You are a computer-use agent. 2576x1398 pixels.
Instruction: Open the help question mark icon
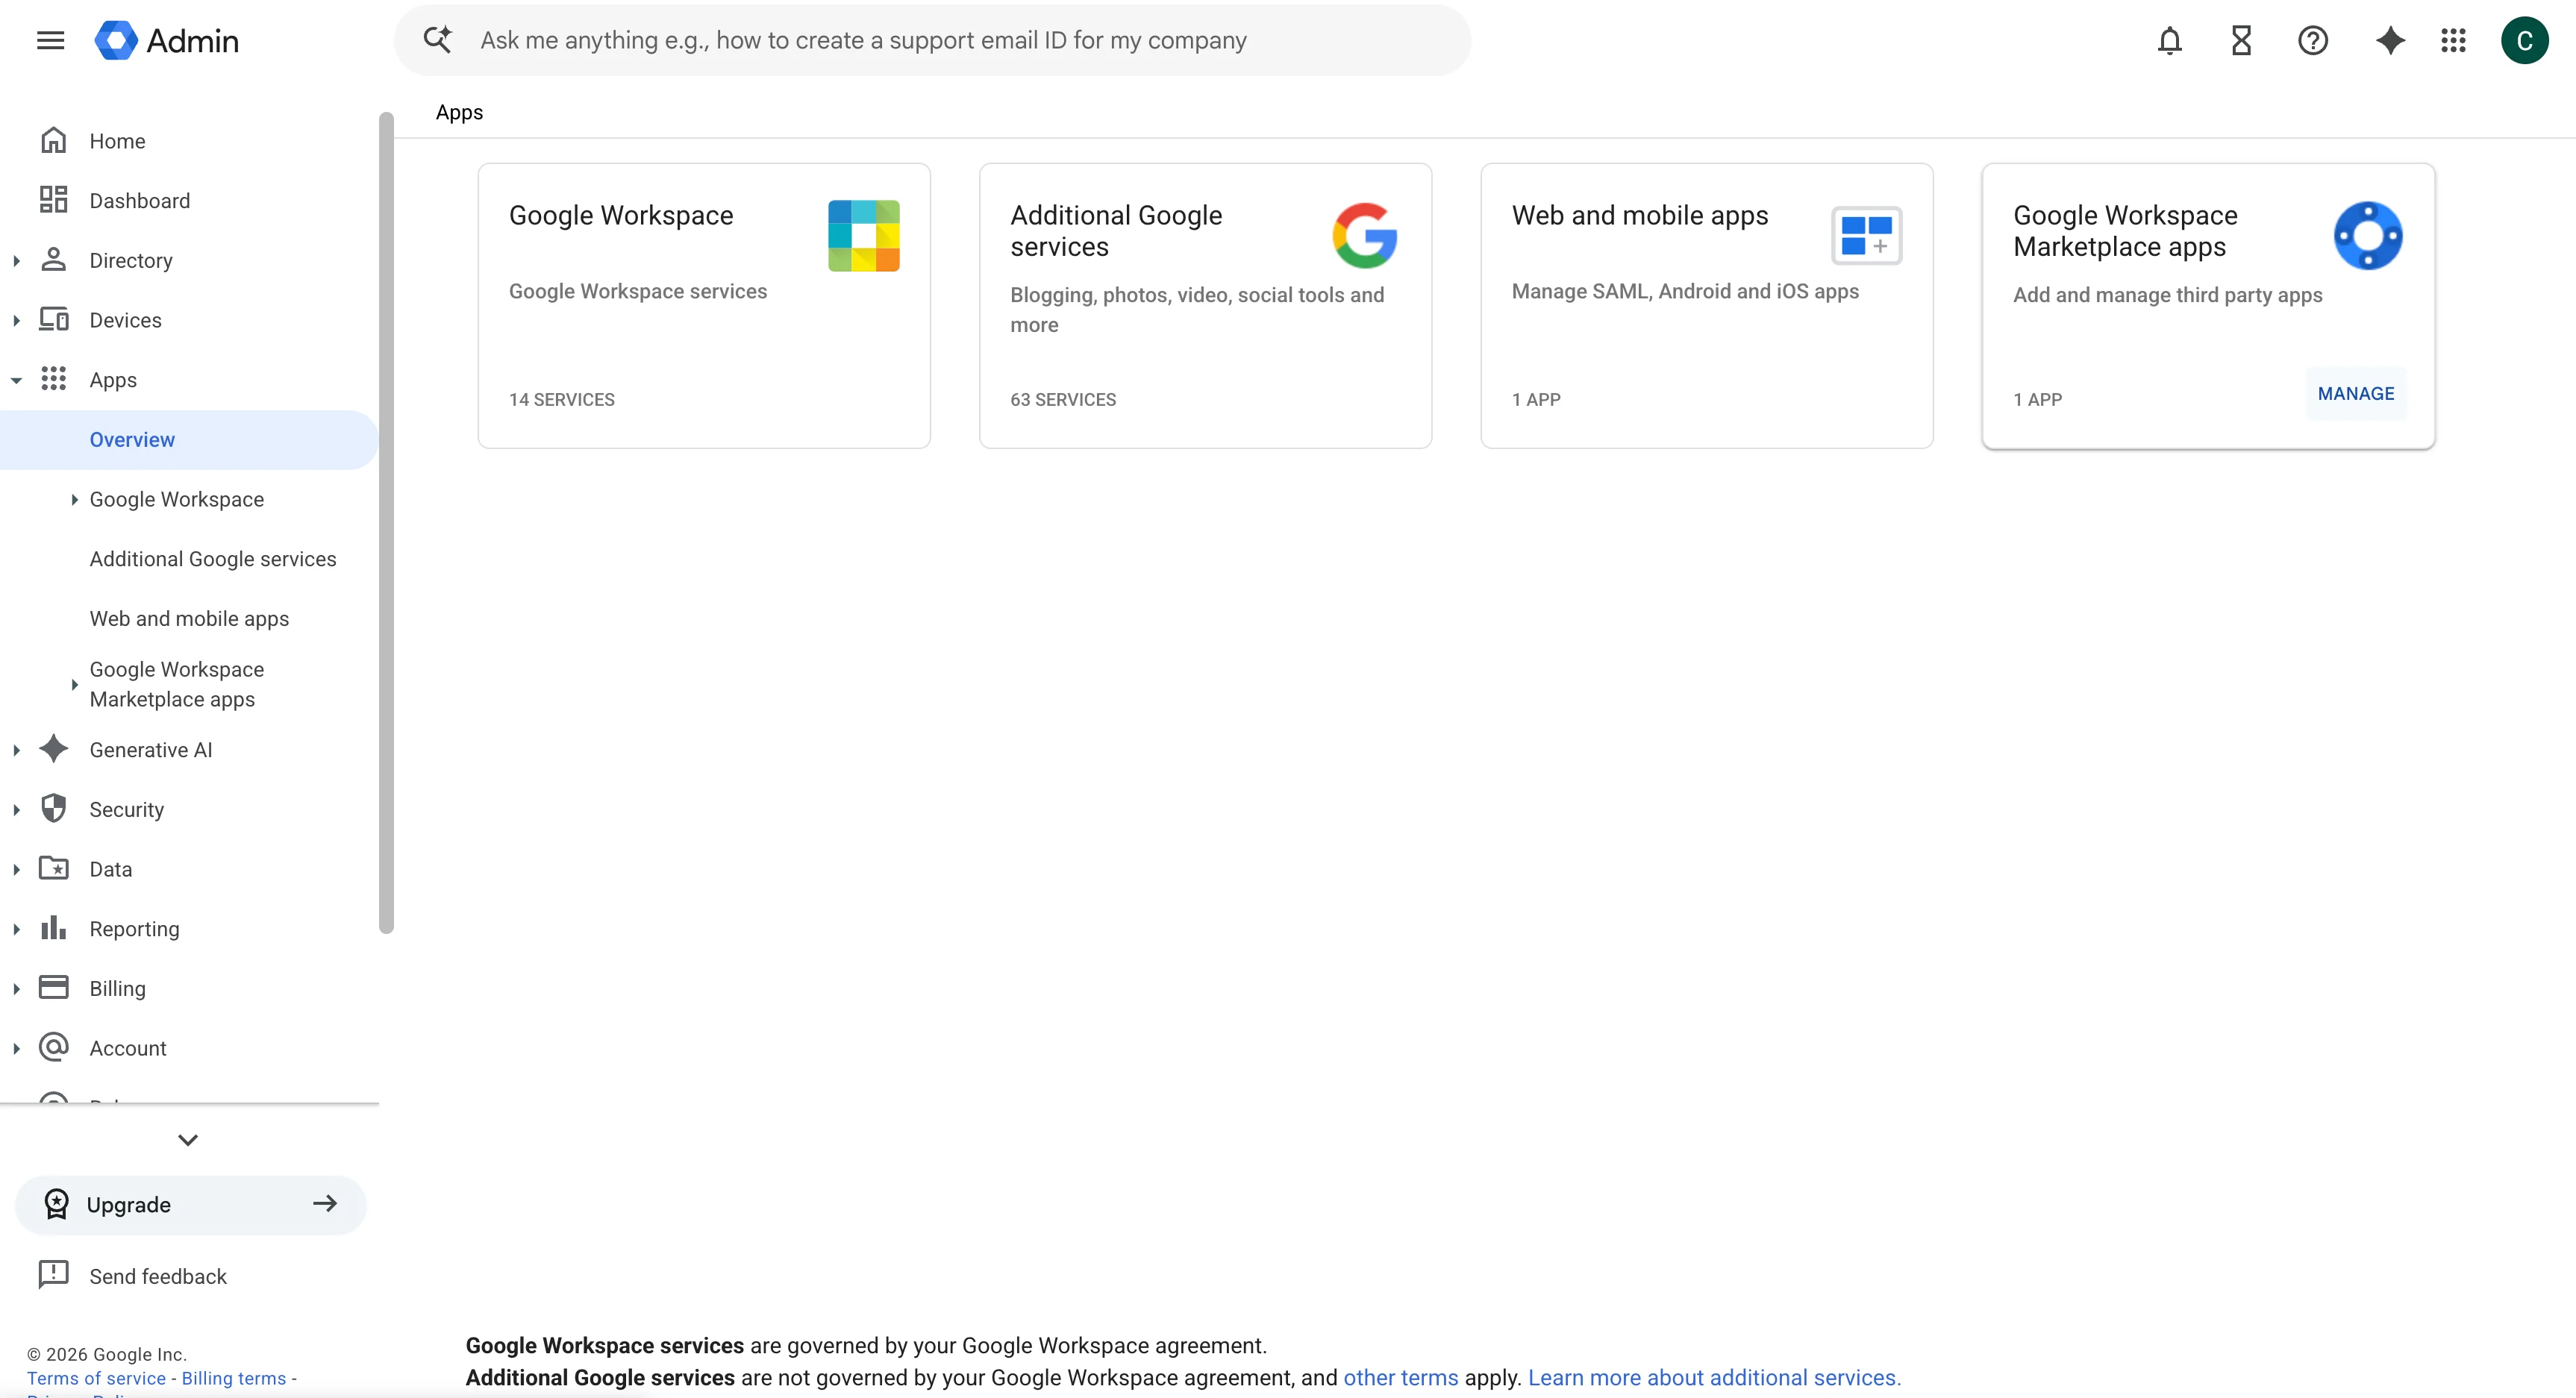[2312, 40]
